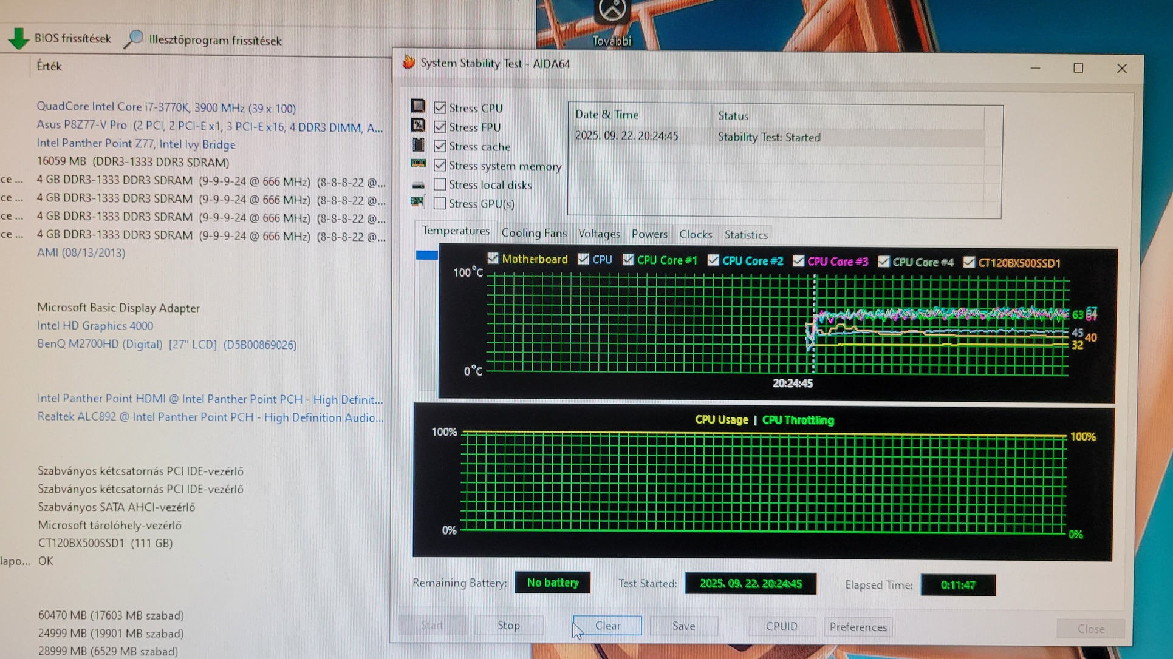This screenshot has width=1173, height=659.
Task: Click the Stress system memory RAM icon
Action: pyautogui.click(x=418, y=164)
